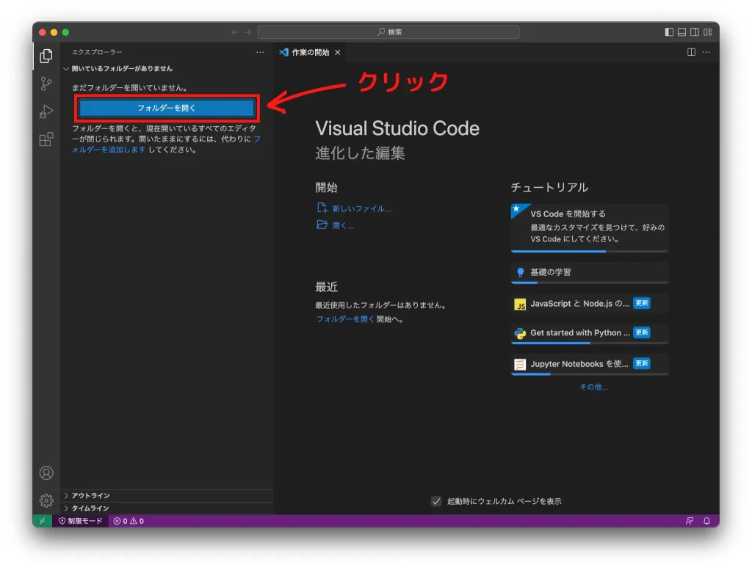Toggle the bottom panel layout icon
This screenshot has width=752, height=570.
point(681,32)
